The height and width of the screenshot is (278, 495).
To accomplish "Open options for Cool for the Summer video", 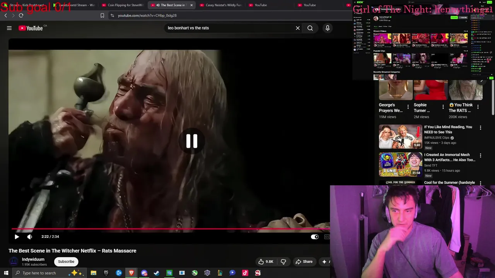I will pos(481,183).
